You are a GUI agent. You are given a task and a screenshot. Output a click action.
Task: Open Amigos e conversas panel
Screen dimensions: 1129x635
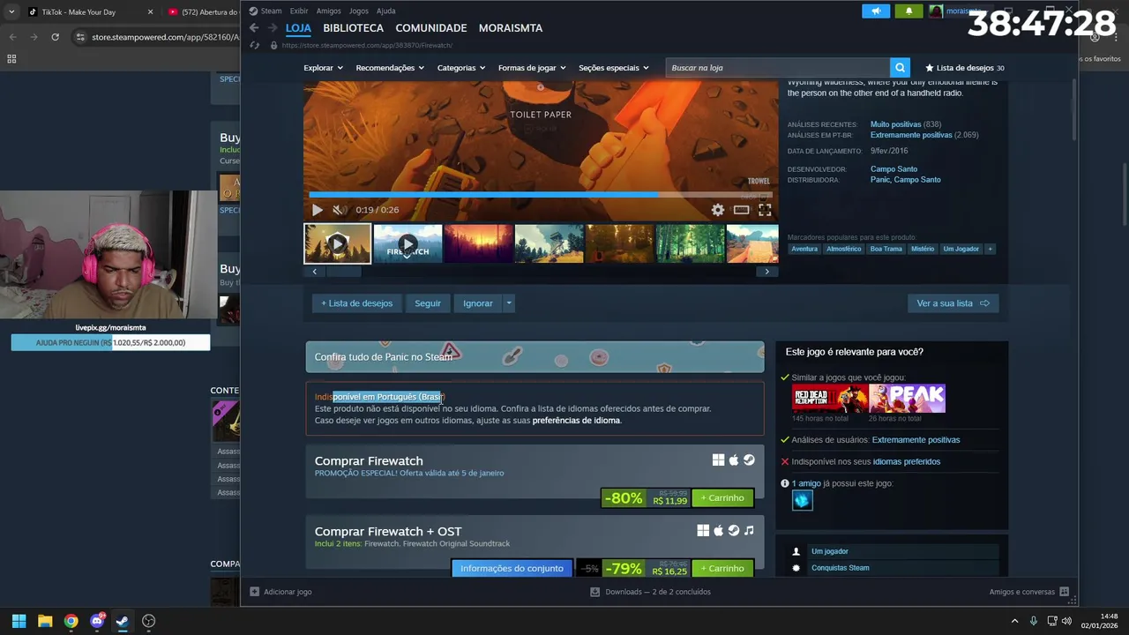pyautogui.click(x=1028, y=592)
